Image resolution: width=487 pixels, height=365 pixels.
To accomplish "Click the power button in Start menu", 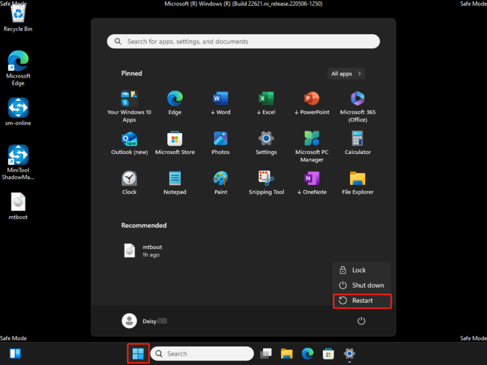I will (x=361, y=321).
